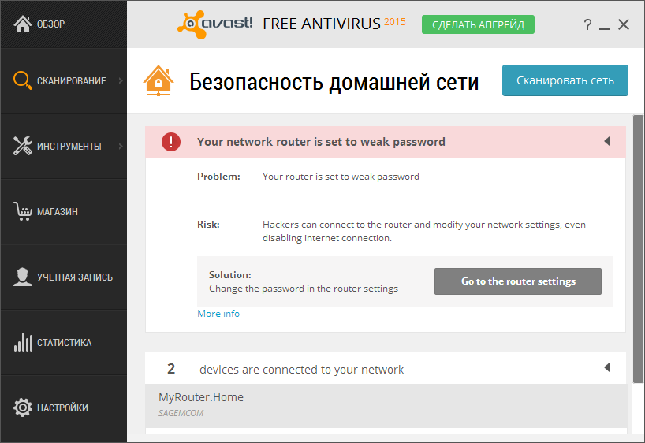Image resolution: width=645 pixels, height=443 pixels.
Task: Open the УЧЕТНАЯ ЗАПИСЬ menu item
Action: [74, 277]
